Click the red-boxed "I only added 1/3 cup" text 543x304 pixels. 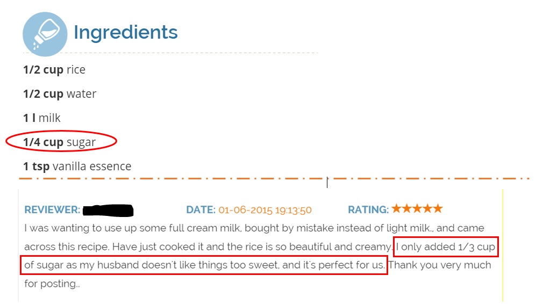coord(445,247)
